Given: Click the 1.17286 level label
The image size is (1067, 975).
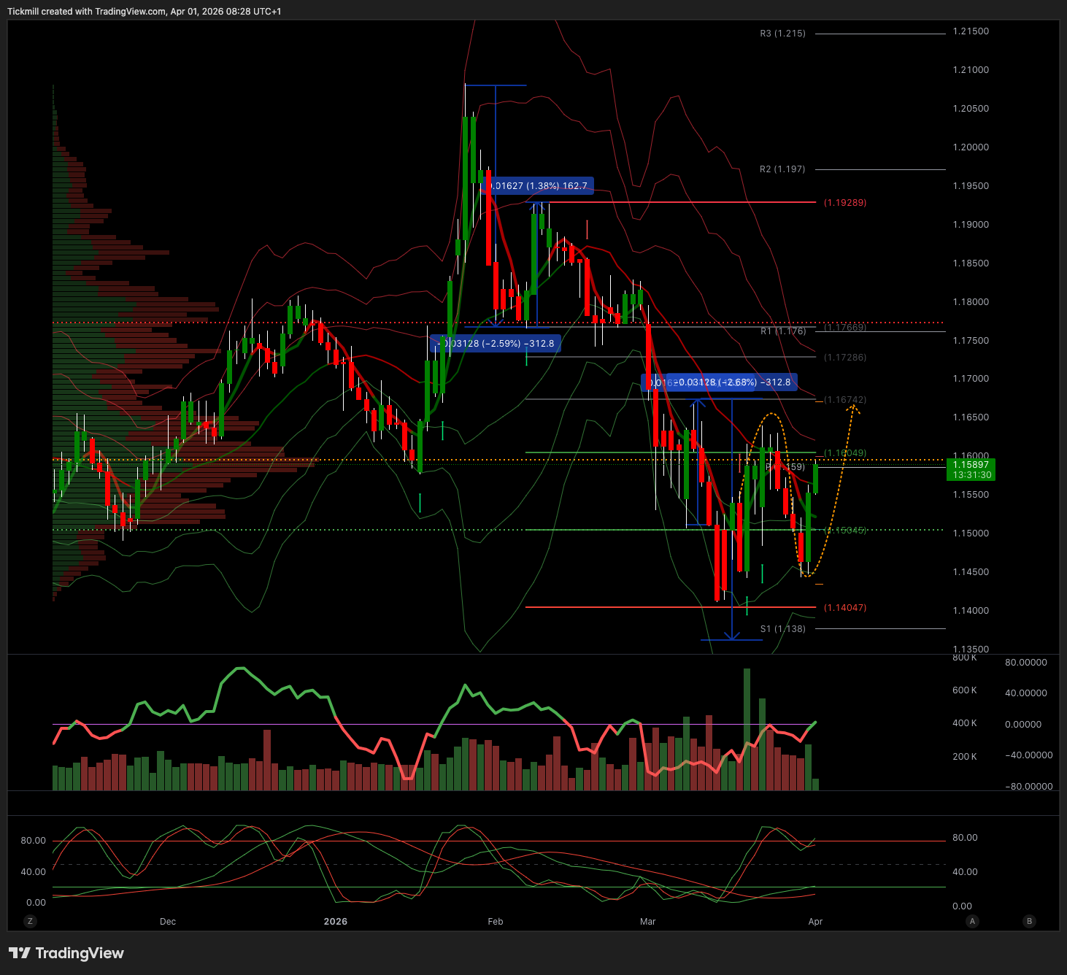Looking at the screenshot, I should pyautogui.click(x=845, y=358).
